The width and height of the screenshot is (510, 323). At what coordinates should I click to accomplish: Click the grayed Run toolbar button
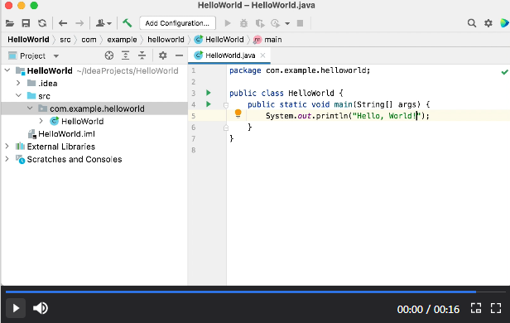click(x=228, y=23)
